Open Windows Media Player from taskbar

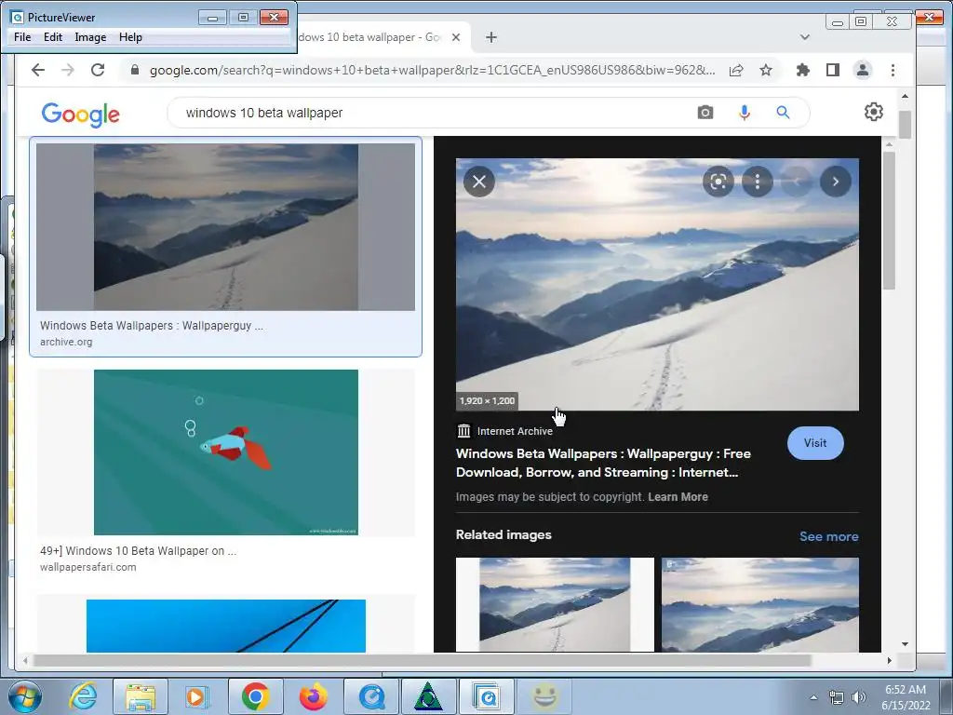196,696
